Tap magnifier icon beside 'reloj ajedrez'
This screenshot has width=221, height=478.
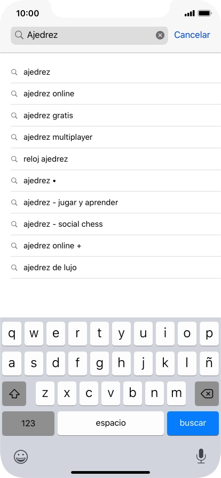tap(14, 159)
